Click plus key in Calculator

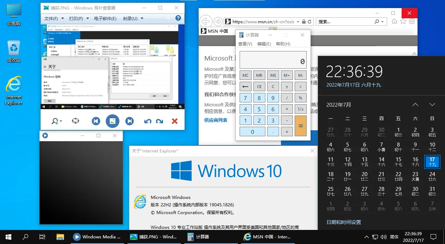pos(287,132)
